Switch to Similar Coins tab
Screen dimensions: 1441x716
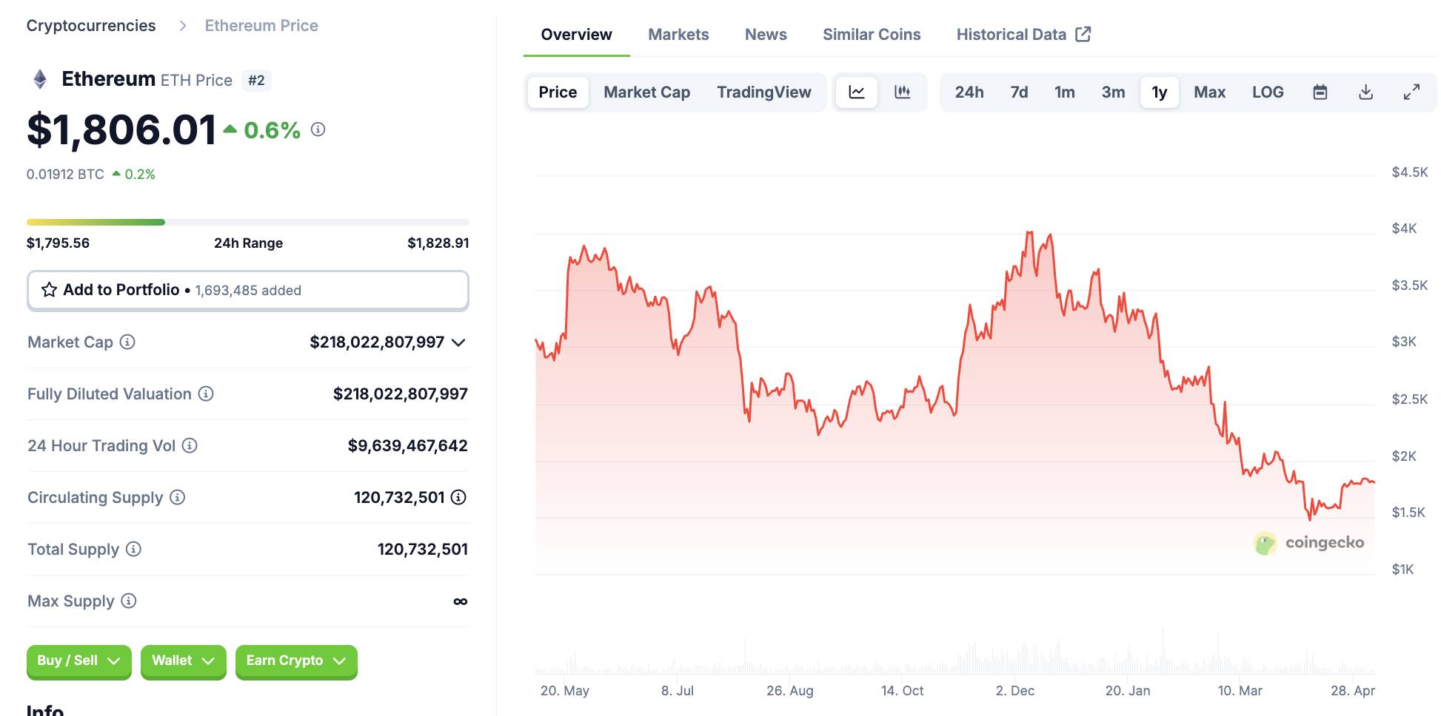tap(872, 35)
